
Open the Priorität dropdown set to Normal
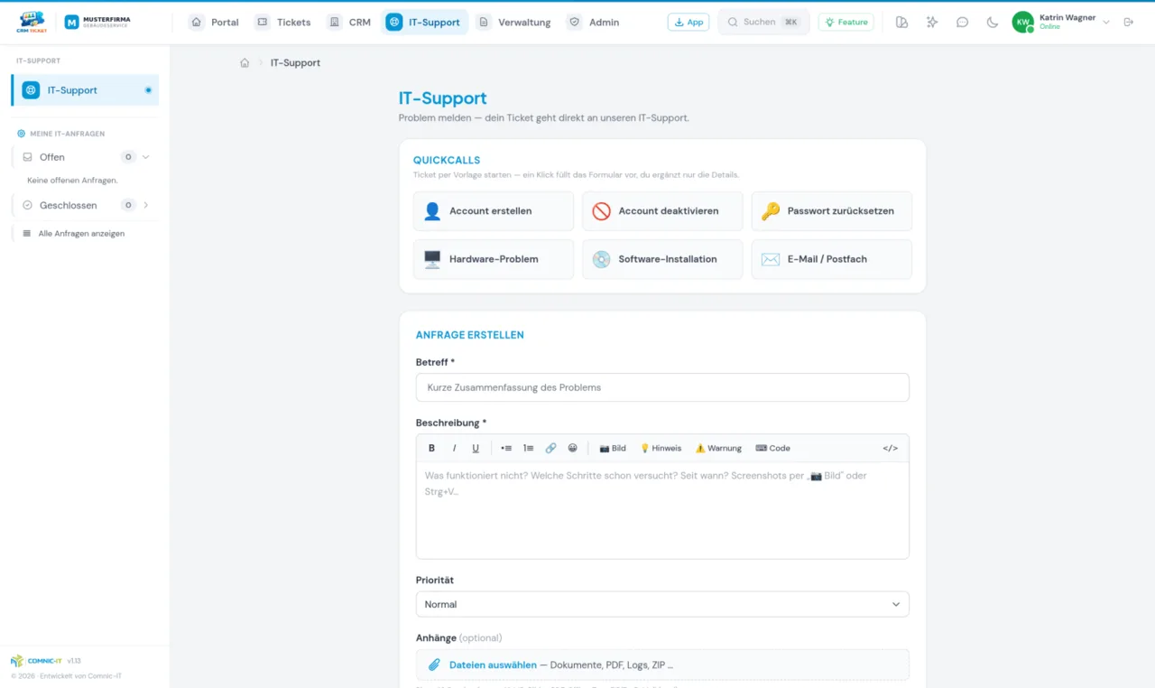662,604
